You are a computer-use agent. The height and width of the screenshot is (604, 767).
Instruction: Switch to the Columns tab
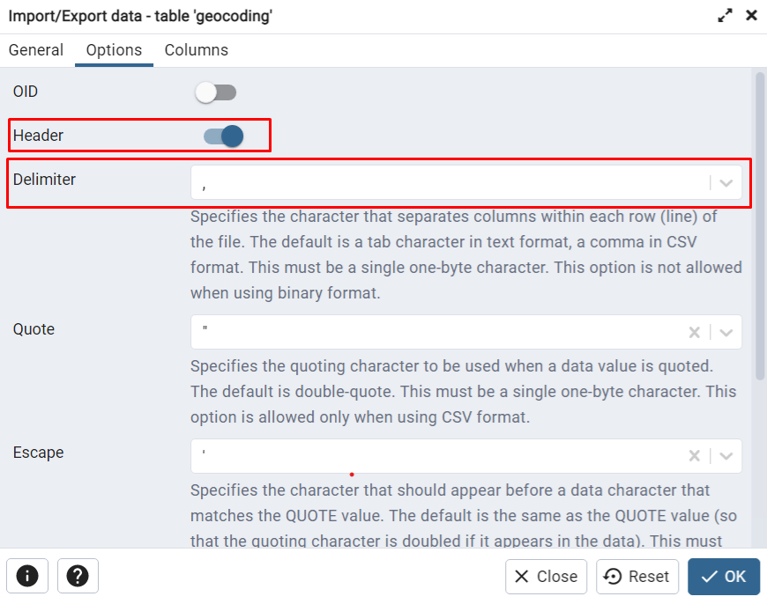(x=196, y=50)
